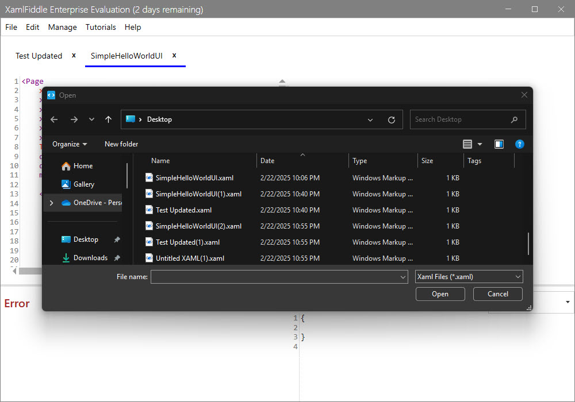Viewport: 575px width, 402px height.
Task: Expand the OneDrive tree node
Action: 51,203
